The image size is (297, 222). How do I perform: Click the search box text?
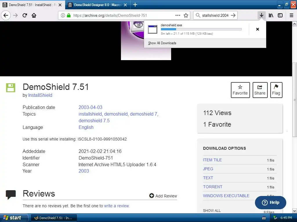pos(215,15)
